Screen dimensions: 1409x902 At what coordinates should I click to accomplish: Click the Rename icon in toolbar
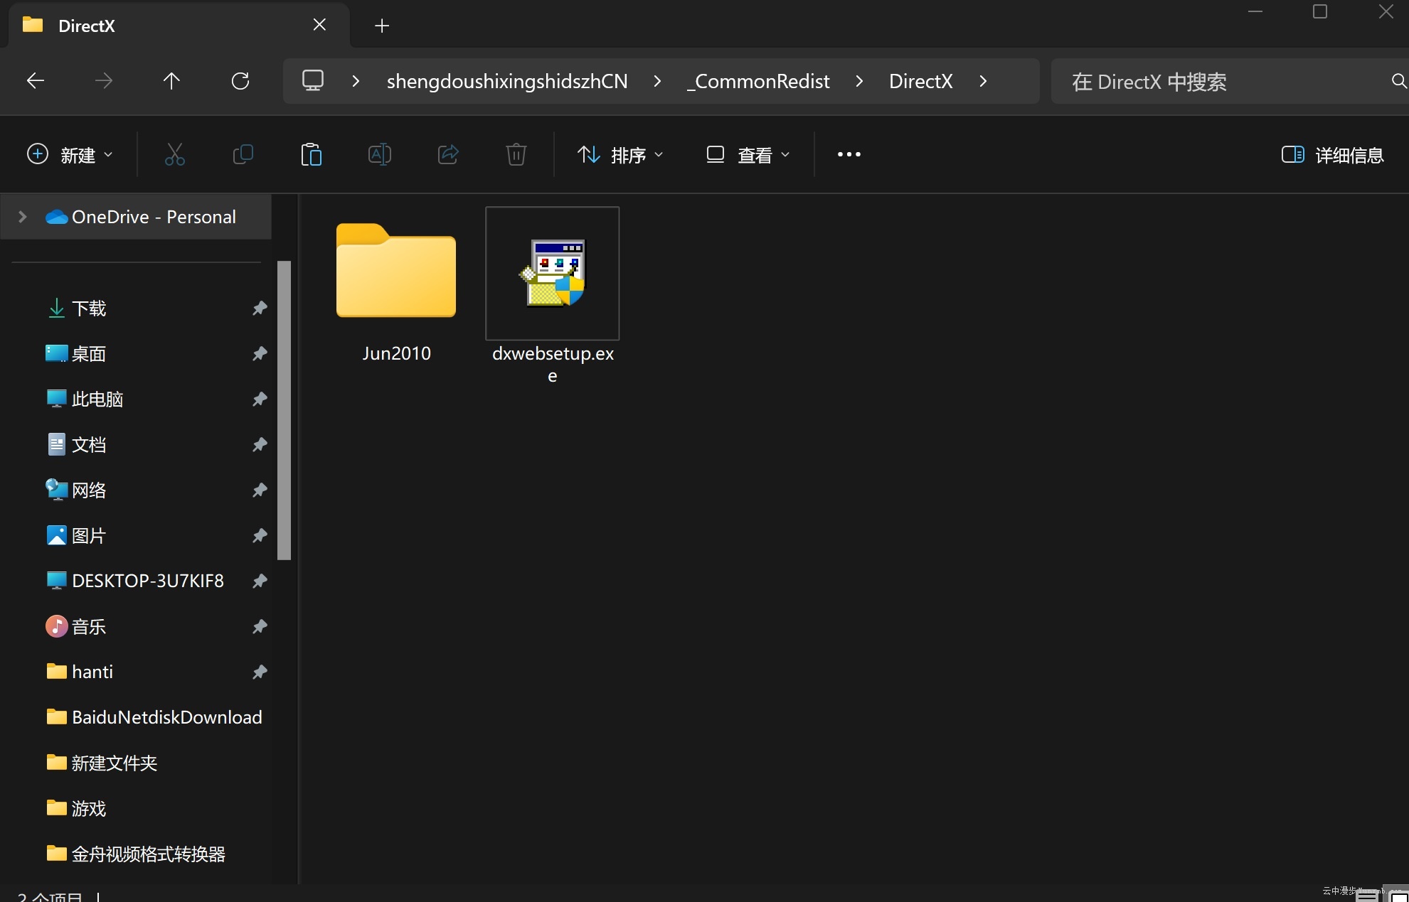(x=380, y=154)
